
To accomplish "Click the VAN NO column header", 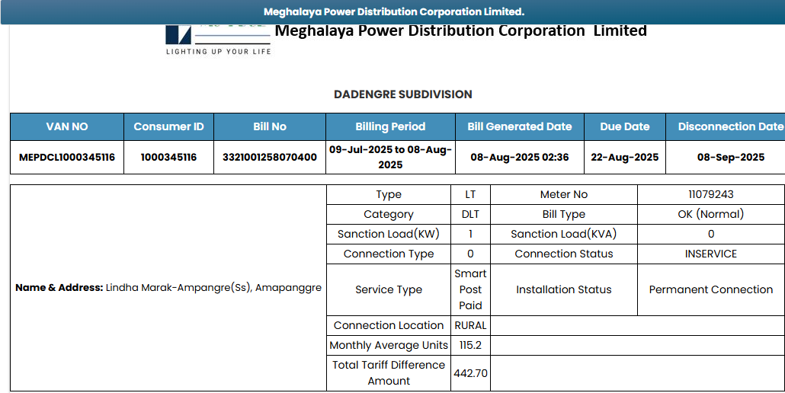I will 67,127.
